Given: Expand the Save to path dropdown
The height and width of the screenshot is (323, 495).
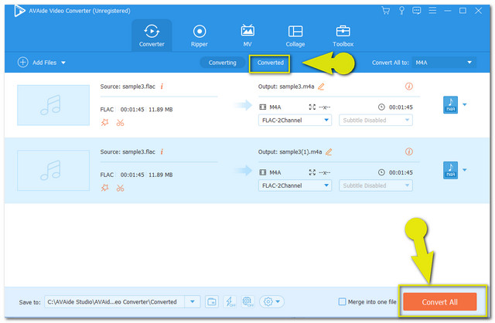Looking at the screenshot, I should point(193,302).
